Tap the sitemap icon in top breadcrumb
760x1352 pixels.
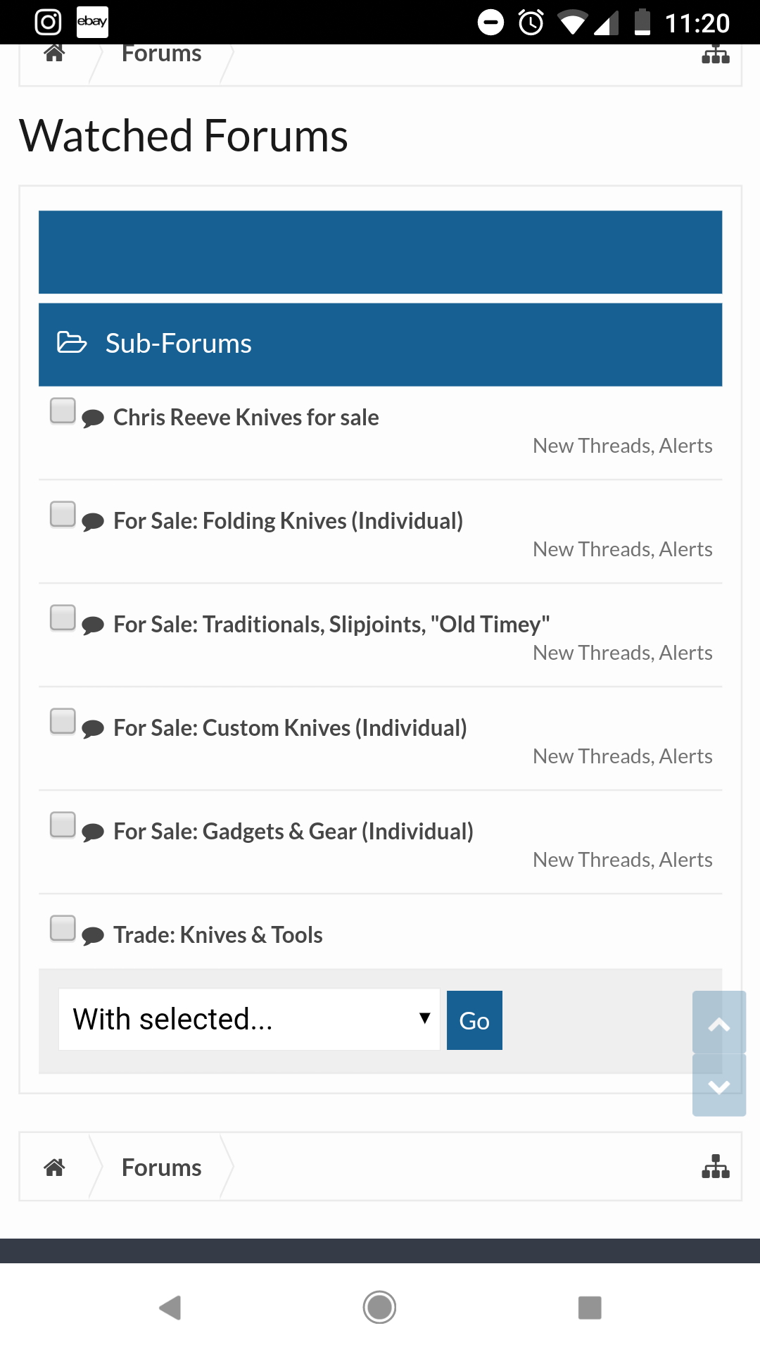click(716, 54)
